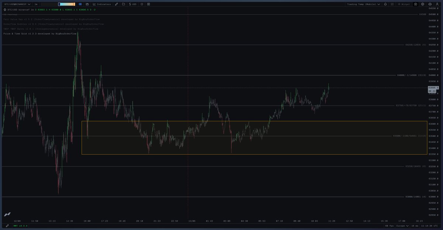This screenshot has width=443, height=230.
Task: Click the 64500 horizontal level label
Action: click(423, 14)
